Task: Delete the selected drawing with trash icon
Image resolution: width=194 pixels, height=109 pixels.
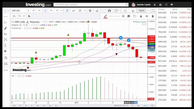Action: 153,16
